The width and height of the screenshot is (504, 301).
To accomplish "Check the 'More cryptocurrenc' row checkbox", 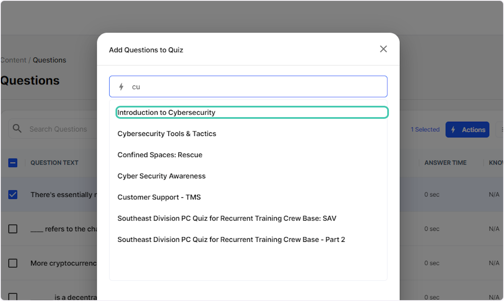I will tap(13, 263).
